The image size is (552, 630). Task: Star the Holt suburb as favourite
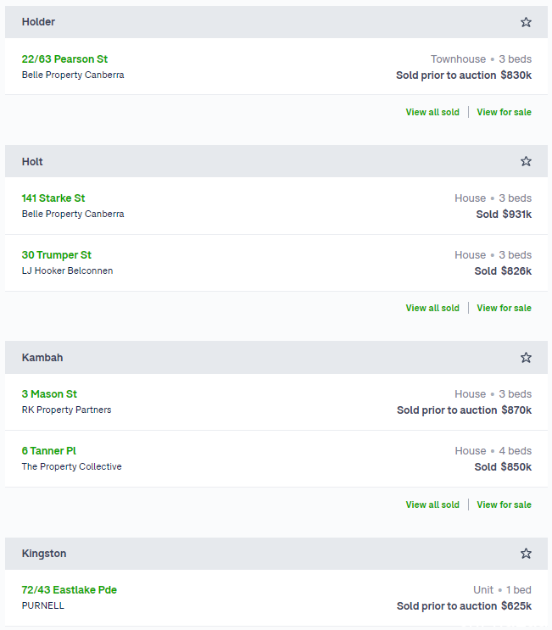[526, 161]
